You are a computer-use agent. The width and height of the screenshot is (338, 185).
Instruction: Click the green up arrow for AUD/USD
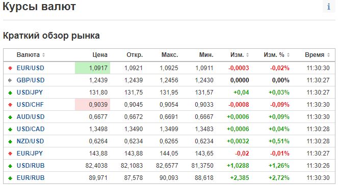(10, 117)
